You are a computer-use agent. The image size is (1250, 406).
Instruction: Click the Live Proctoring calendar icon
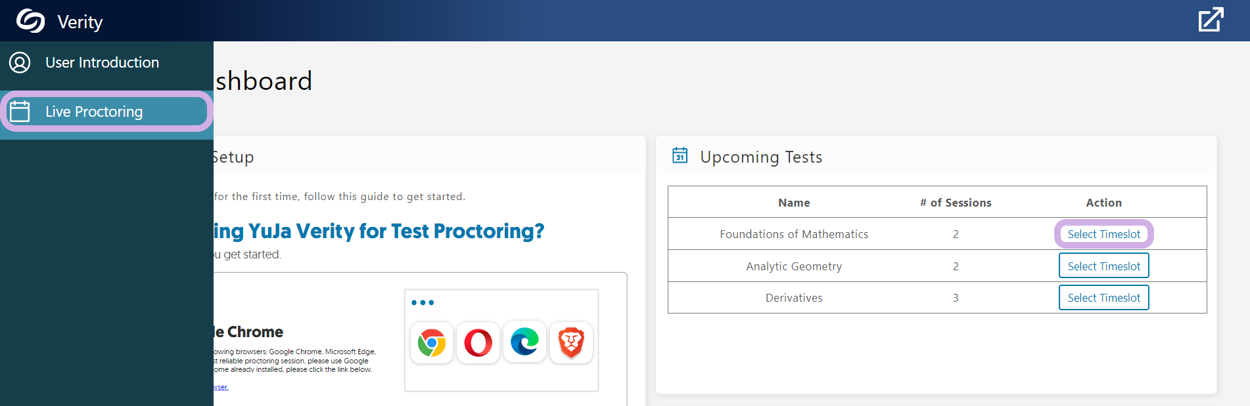[x=20, y=112]
